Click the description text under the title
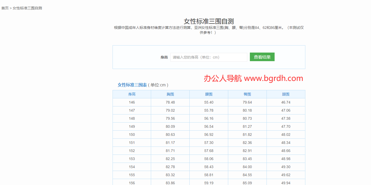The width and height of the screenshot is (371, 185). point(208,30)
